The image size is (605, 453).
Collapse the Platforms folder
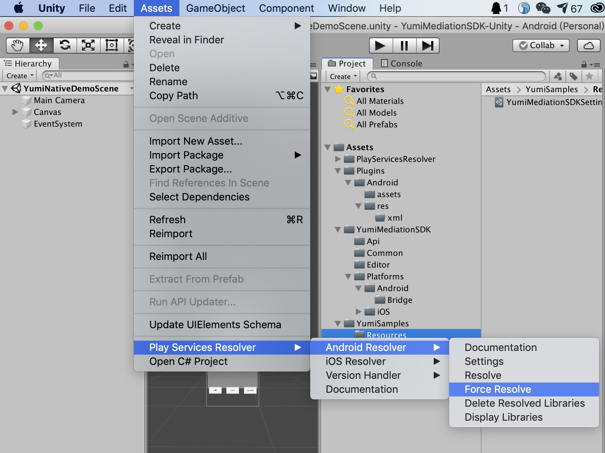pyautogui.click(x=348, y=276)
